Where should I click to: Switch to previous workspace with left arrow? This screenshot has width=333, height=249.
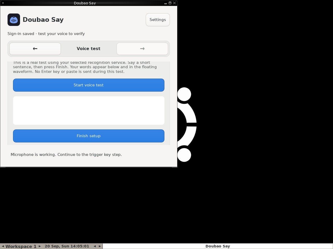(3, 246)
